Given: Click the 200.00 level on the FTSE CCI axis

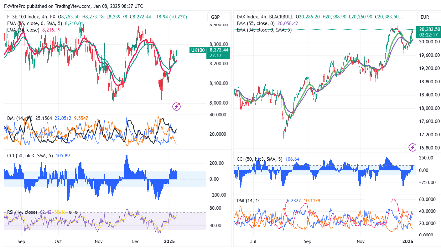Looking at the screenshot, I should [217, 163].
